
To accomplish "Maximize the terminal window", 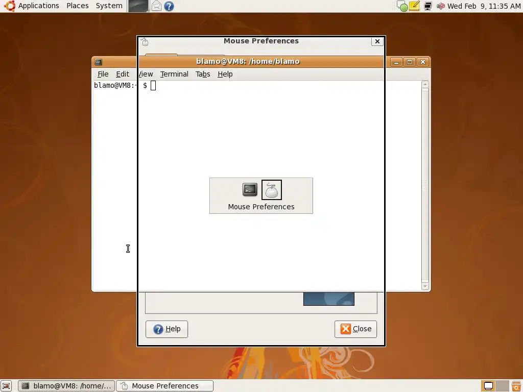I will (410, 62).
